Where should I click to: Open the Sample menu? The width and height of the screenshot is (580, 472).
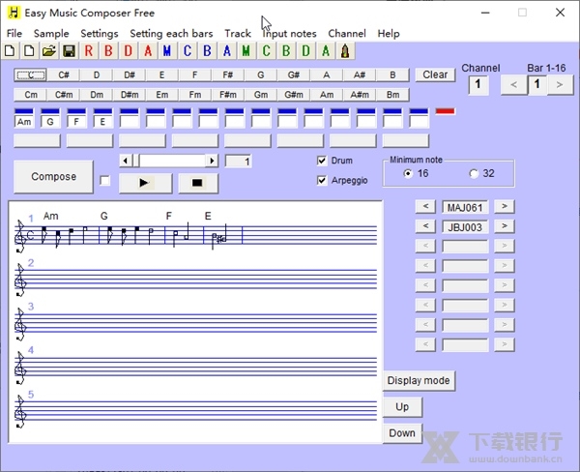51,33
